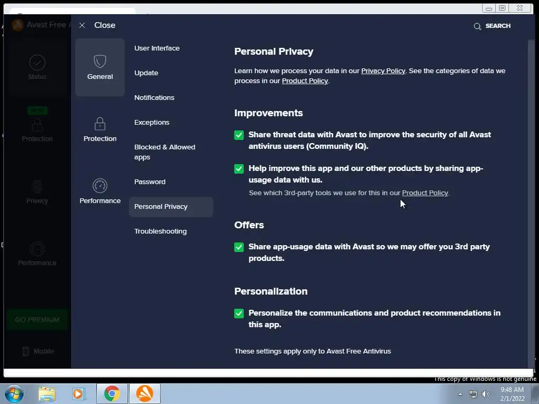Image resolution: width=539 pixels, height=404 pixels.
Task: Open the Troubleshooting settings
Action: (160, 231)
